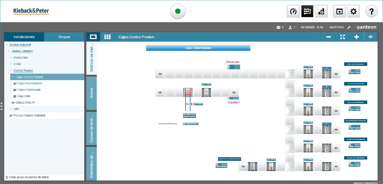383x184 pixels.
Task: Switch to grid tile view
Action: [107, 37]
